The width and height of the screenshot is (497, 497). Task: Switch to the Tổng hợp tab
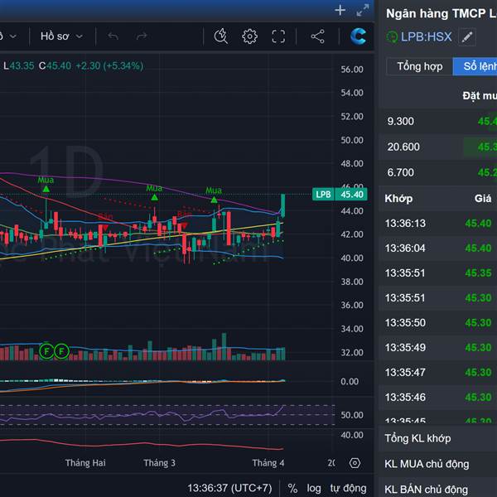[x=420, y=66]
